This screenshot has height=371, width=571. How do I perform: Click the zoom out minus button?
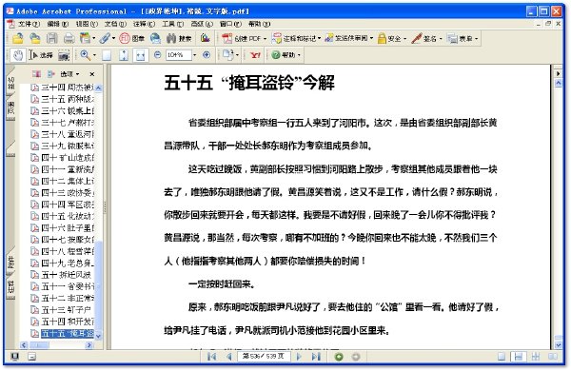coord(157,55)
